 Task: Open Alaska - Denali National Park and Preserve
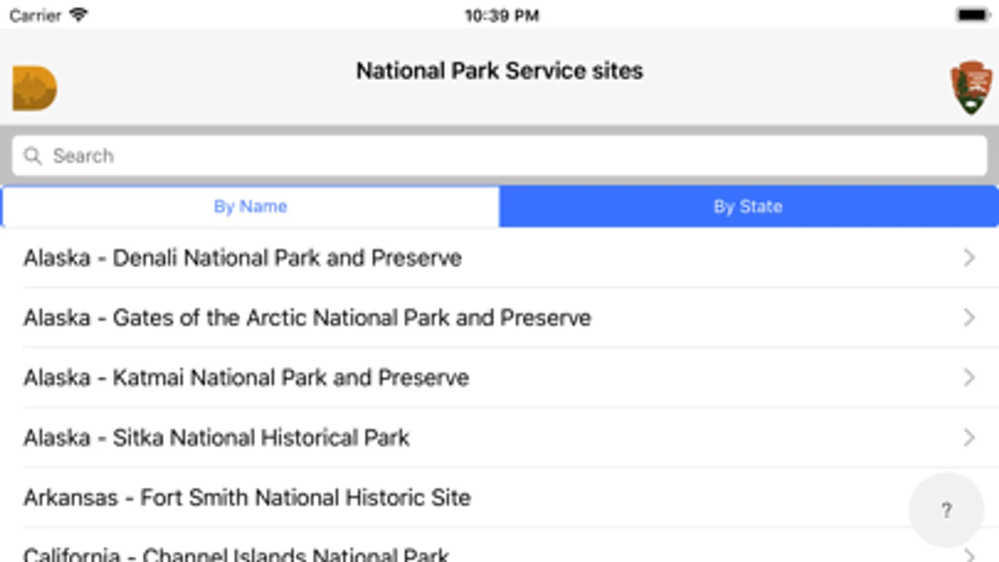point(499,258)
